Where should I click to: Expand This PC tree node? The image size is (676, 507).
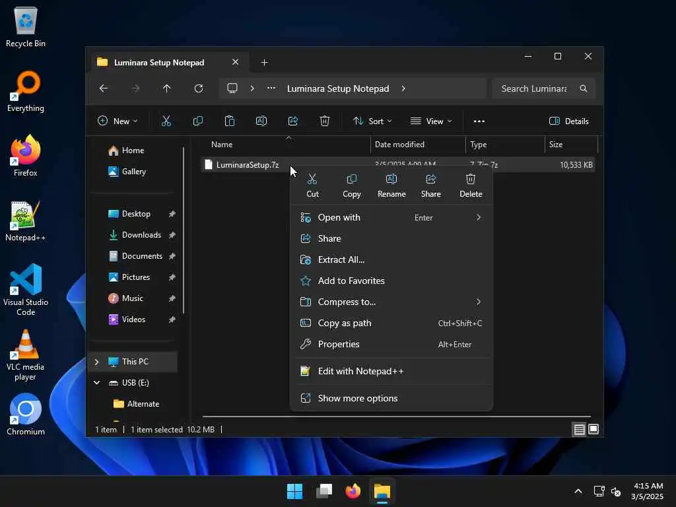coord(96,362)
